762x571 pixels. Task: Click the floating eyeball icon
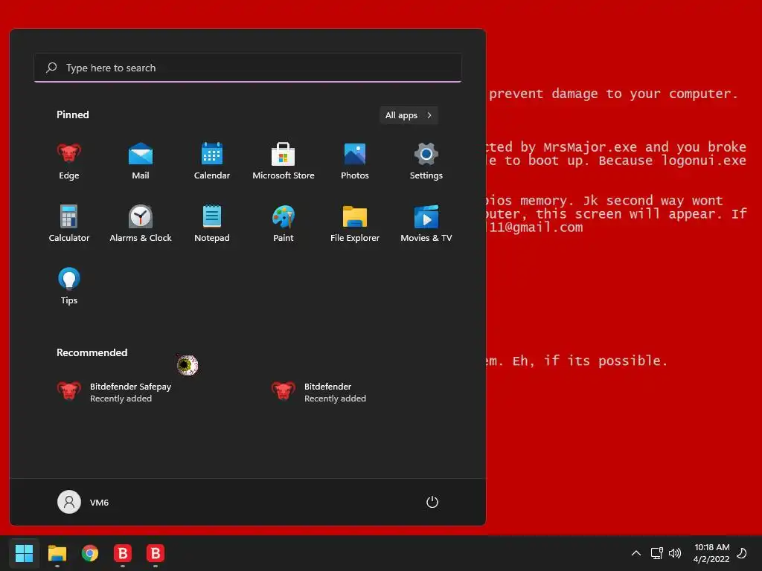[187, 365]
